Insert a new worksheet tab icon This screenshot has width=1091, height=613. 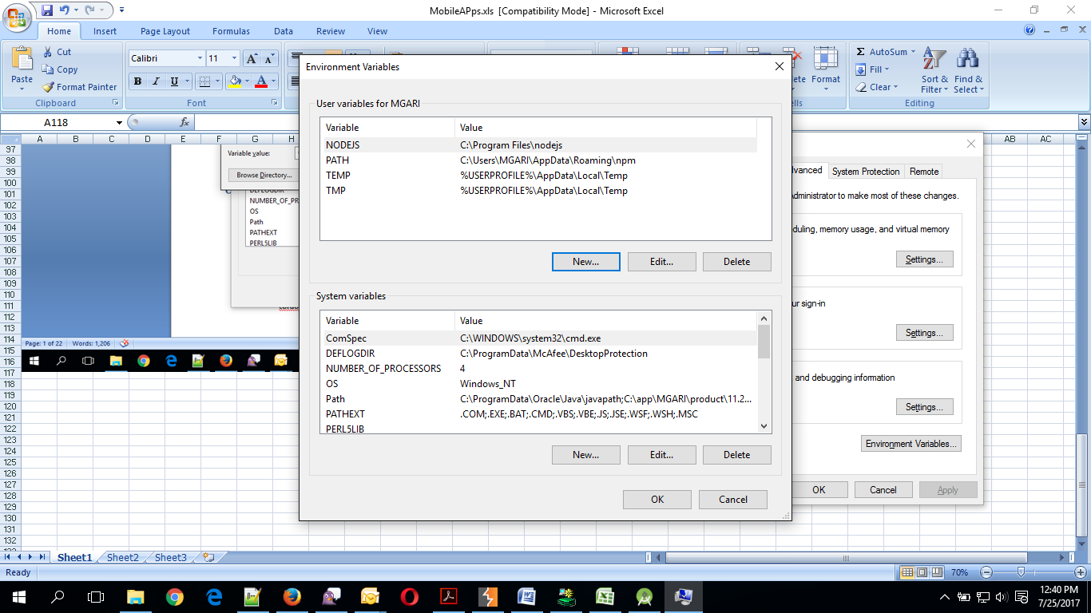208,558
